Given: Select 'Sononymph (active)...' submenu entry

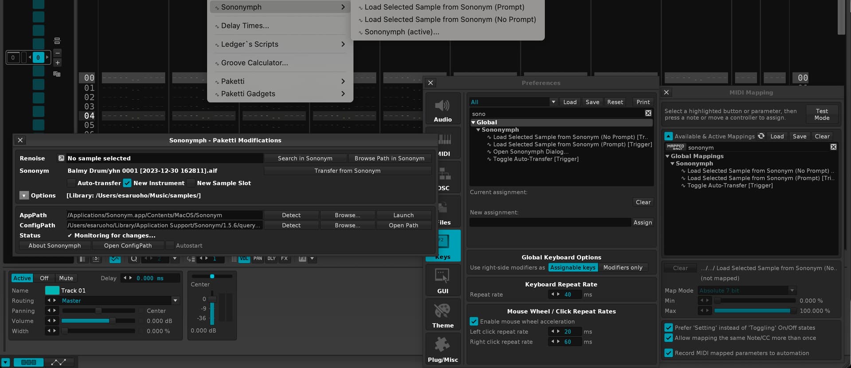Looking at the screenshot, I should 447,32.
